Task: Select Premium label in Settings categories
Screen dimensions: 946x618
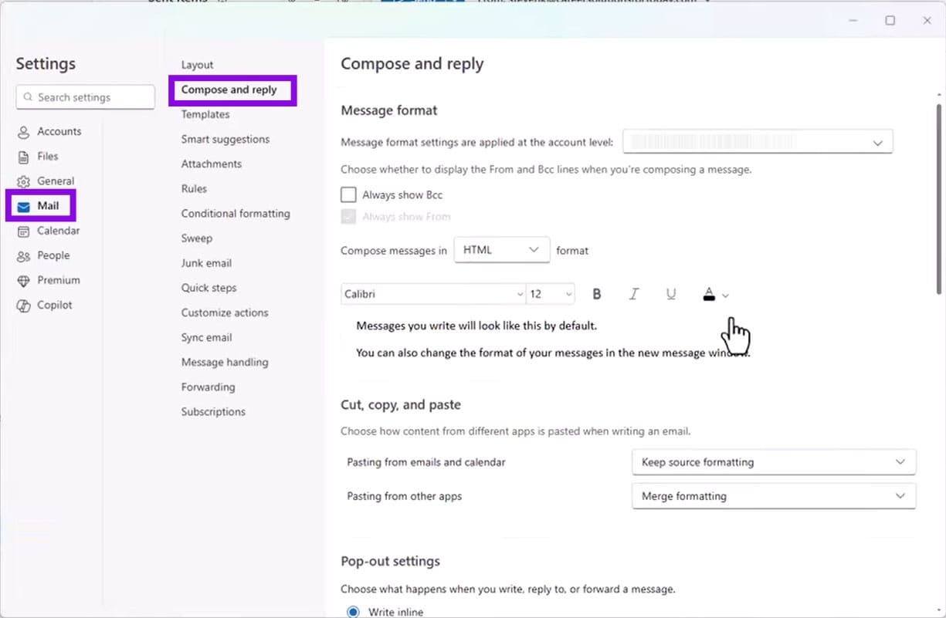Action: pyautogui.click(x=59, y=280)
